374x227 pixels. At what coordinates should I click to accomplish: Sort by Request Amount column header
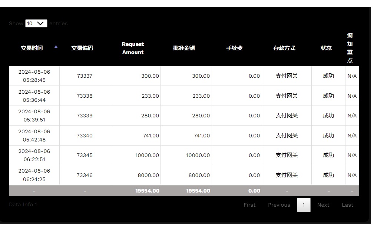(133, 48)
